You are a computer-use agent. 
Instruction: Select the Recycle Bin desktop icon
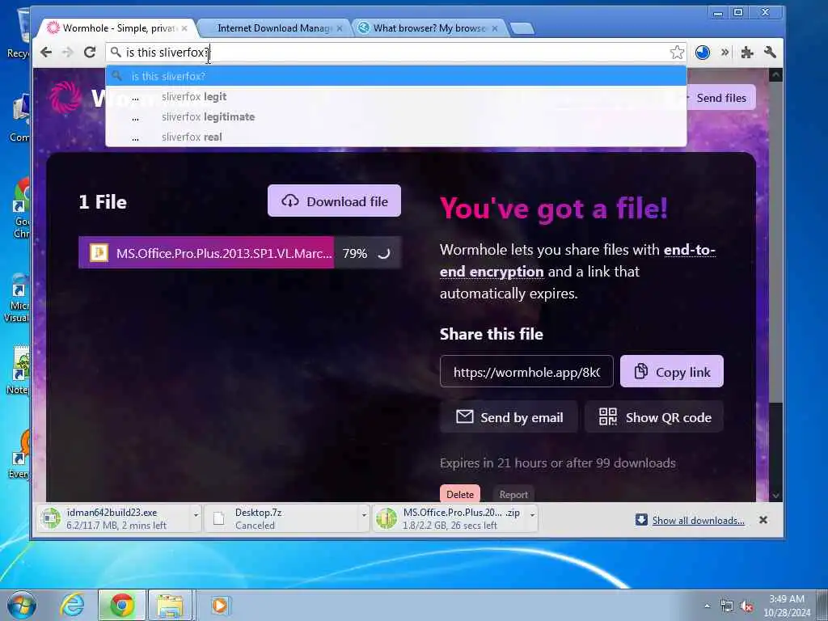tap(21, 32)
